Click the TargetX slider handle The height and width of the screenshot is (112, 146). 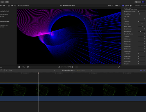pos(139,64)
